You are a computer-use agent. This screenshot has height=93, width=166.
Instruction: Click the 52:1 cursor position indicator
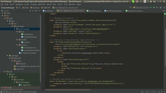point(143,92)
